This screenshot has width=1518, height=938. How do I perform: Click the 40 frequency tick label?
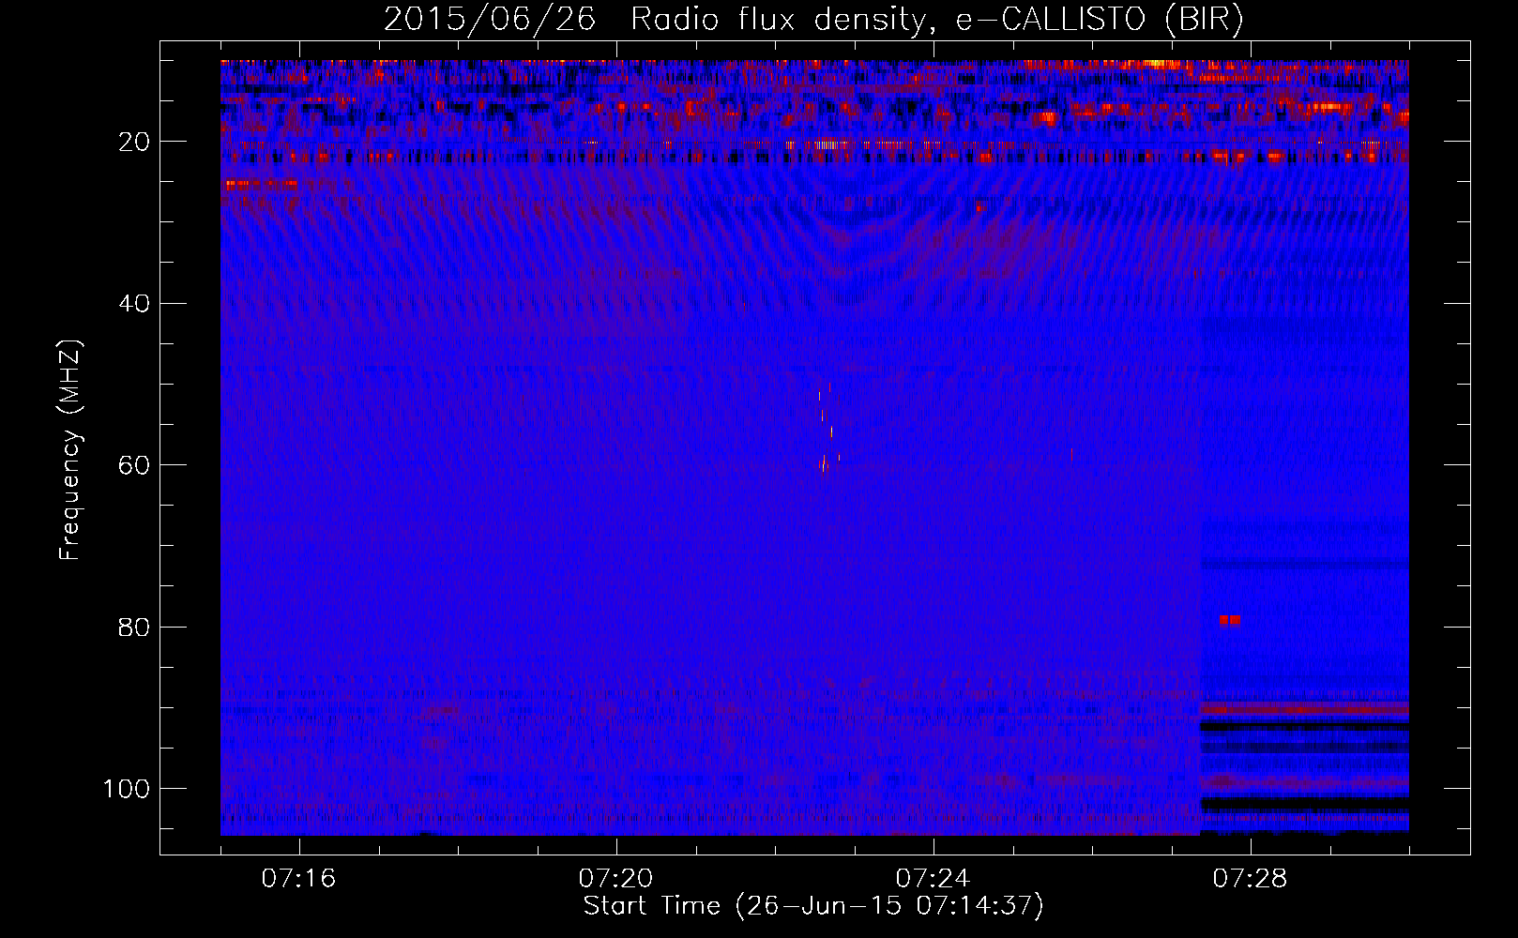[134, 304]
